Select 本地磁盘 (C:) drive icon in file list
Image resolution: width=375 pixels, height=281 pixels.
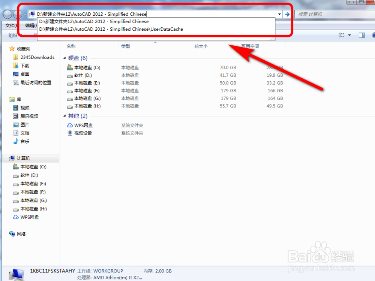(70, 67)
